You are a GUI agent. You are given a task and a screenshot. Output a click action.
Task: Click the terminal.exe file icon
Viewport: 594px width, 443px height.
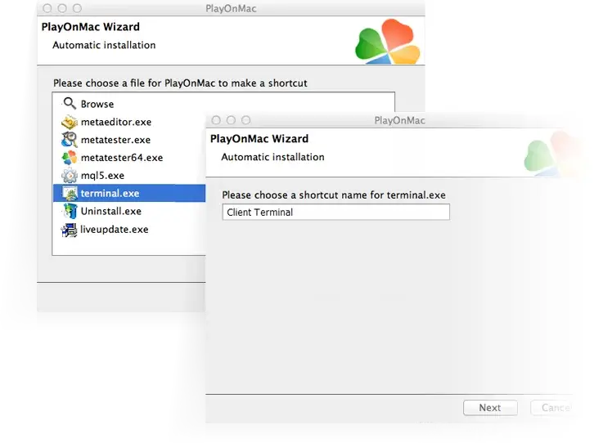click(69, 194)
